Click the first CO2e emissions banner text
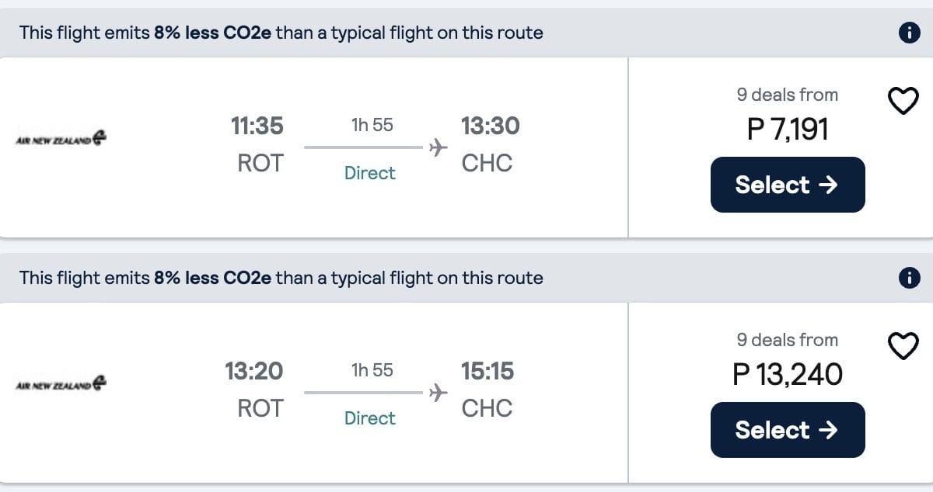933x492 pixels. [281, 33]
